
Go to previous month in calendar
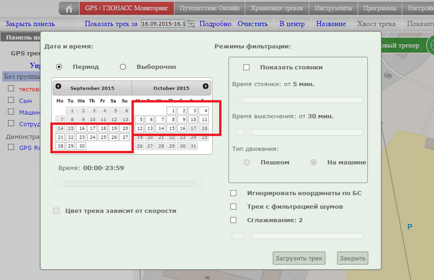click(x=59, y=87)
